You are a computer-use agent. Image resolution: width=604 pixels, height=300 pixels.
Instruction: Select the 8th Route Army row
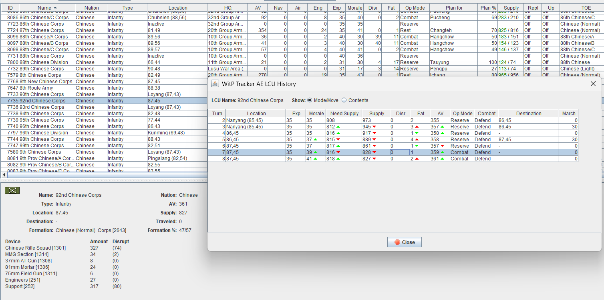tap(104, 88)
